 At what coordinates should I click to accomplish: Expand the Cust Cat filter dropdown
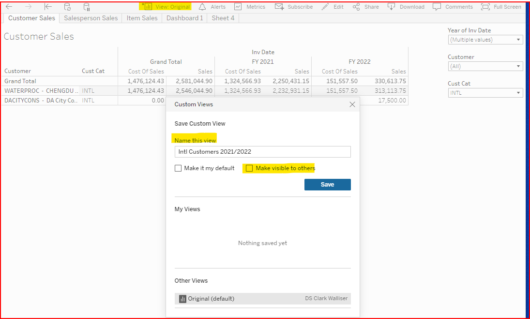pyautogui.click(x=485, y=93)
